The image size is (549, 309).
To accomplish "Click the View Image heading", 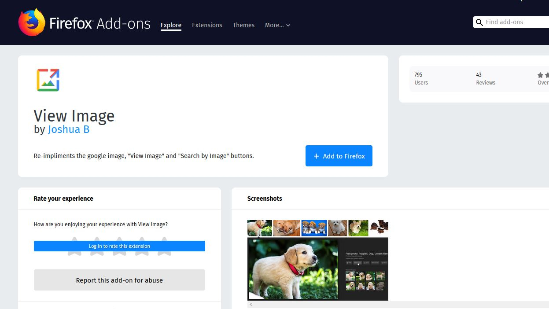I will [74, 116].
